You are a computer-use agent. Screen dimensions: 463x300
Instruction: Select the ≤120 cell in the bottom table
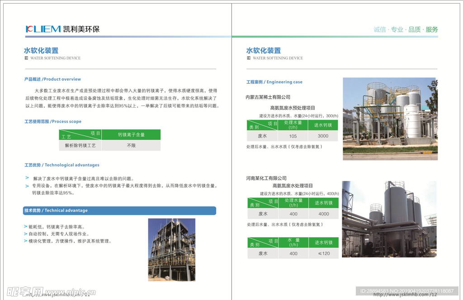pyautogui.click(x=324, y=254)
